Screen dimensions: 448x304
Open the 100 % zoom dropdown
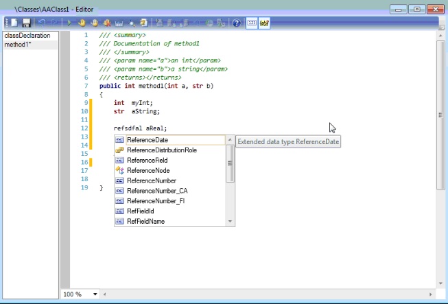(x=95, y=294)
